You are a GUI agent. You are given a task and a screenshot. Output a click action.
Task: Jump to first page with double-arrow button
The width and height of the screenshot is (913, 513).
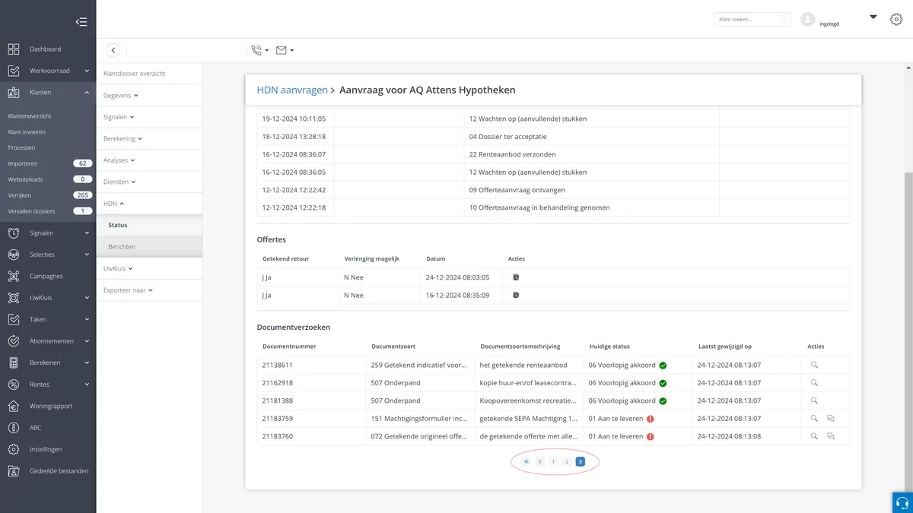coord(526,461)
